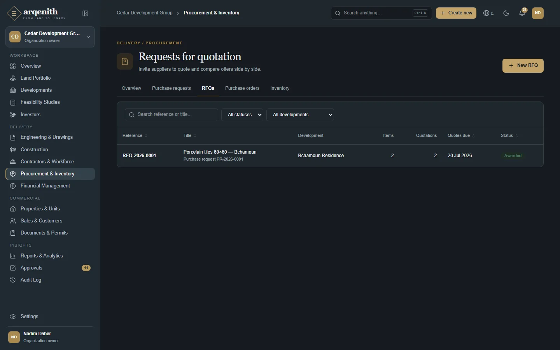Screen dimensions: 560x350
Task: Go to Properties & Units
Action: click(x=50, y=208)
